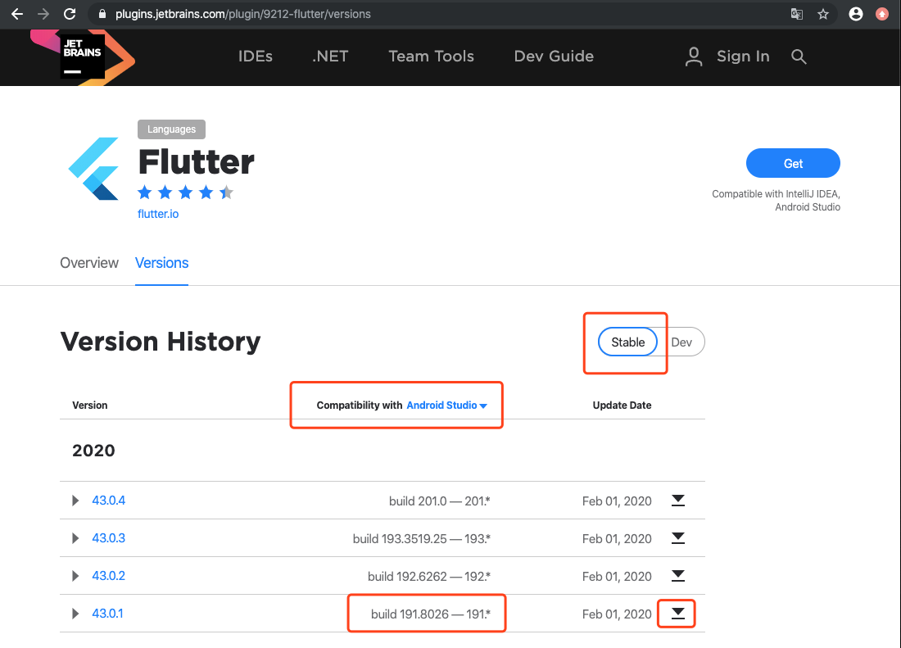Click the 'build 191.8026 — 191.*' text
Screen dimensions: 901x648
coord(430,614)
